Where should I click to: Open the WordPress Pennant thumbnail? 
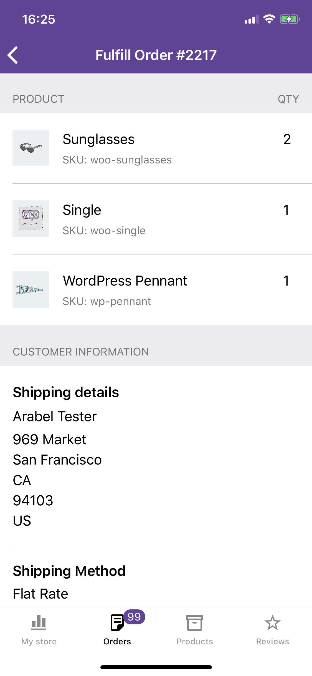(31, 289)
